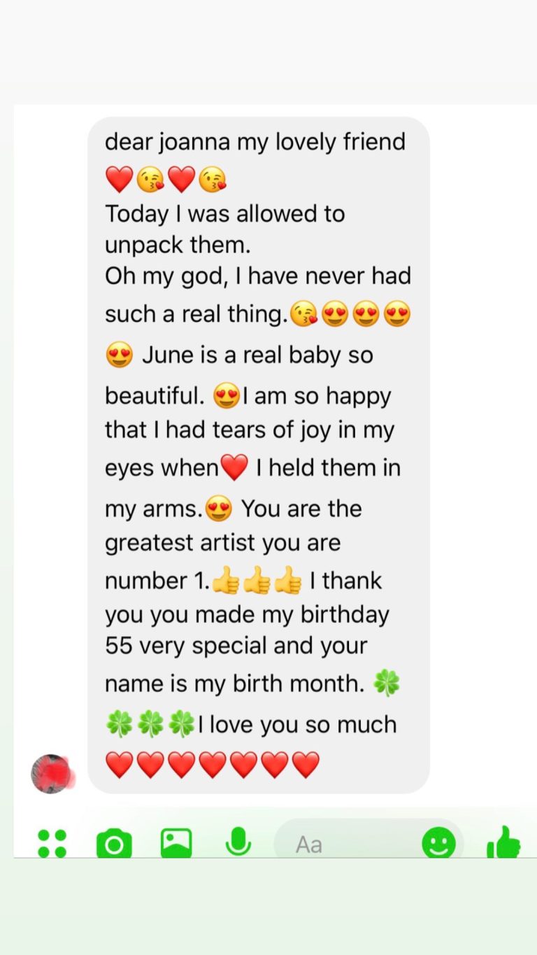Open the four-dot more apps menu

click(x=52, y=843)
